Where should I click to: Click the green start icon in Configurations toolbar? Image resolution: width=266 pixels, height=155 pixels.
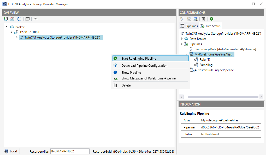click(x=211, y=19)
